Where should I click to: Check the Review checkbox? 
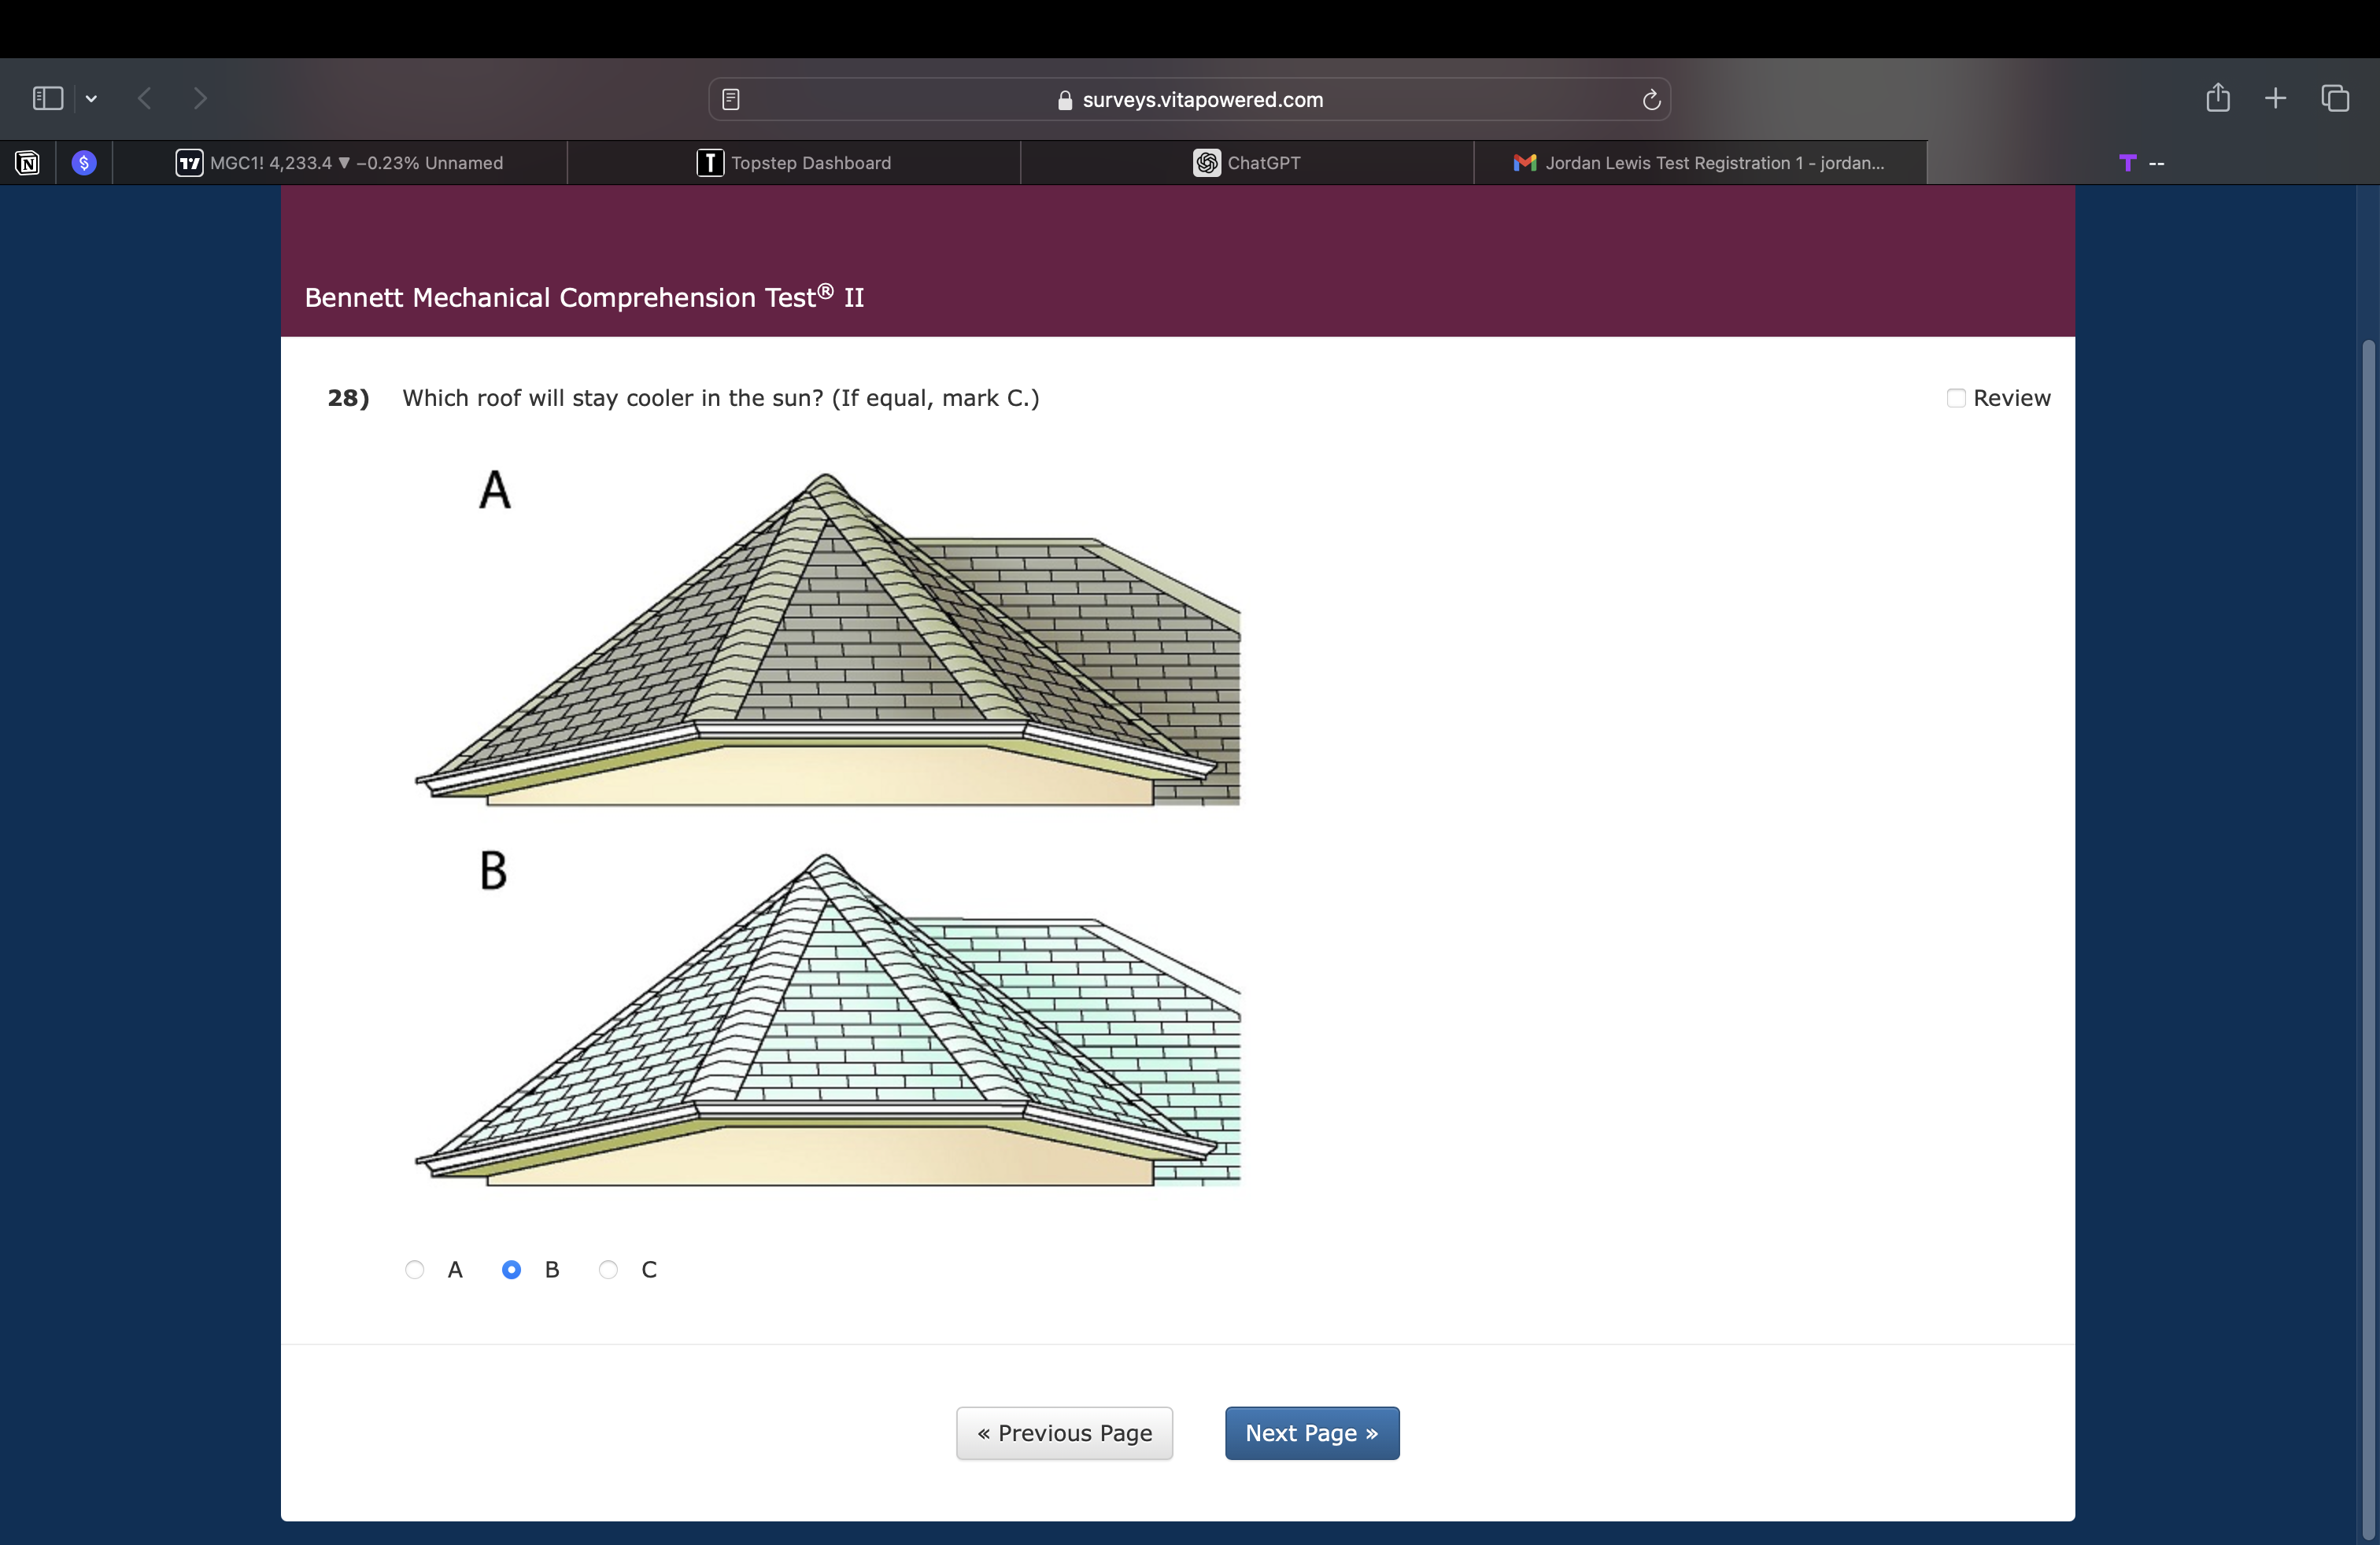pyautogui.click(x=1956, y=398)
